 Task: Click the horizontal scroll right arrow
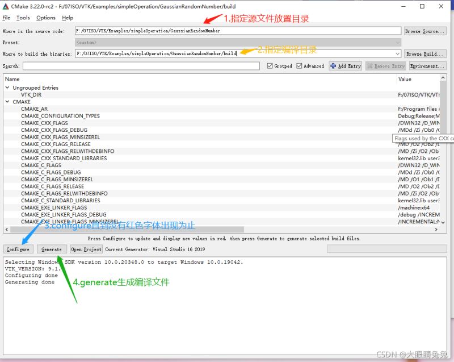pos(436,230)
